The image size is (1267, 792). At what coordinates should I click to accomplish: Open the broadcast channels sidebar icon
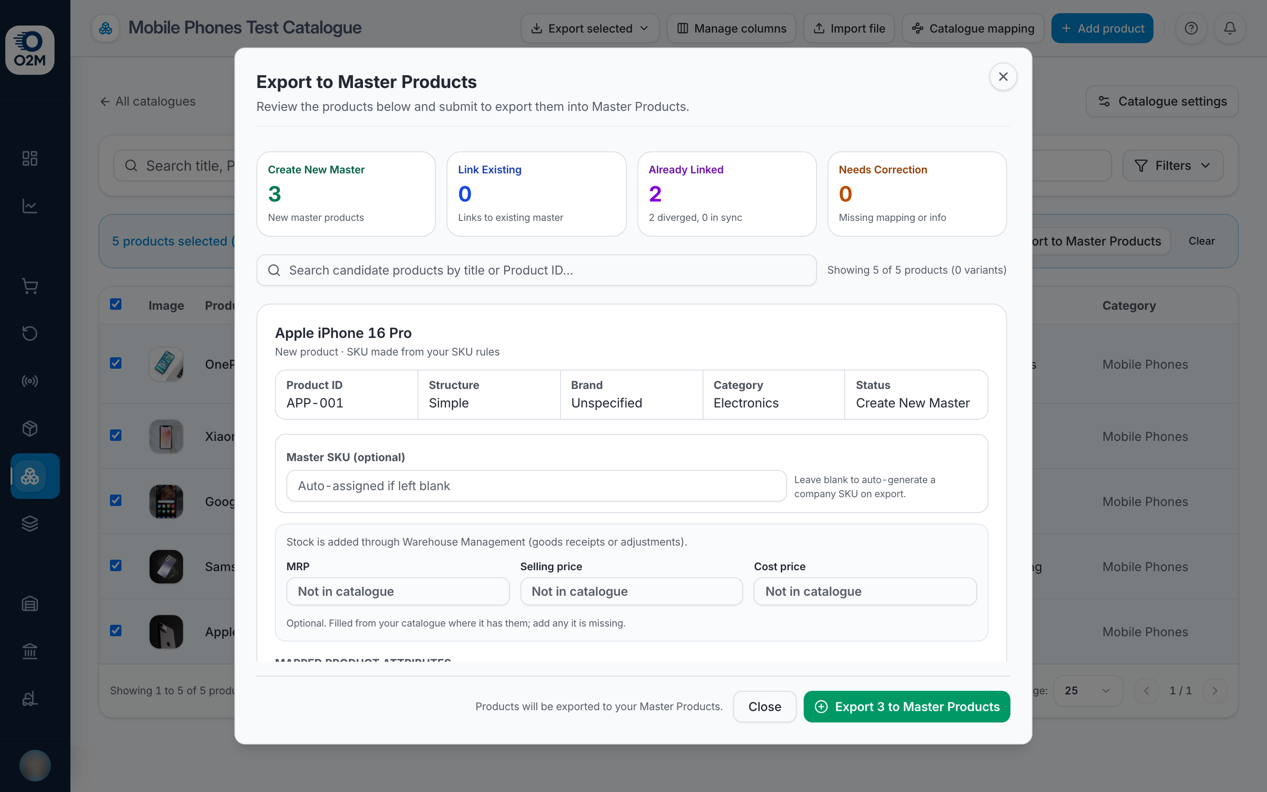pos(30,381)
